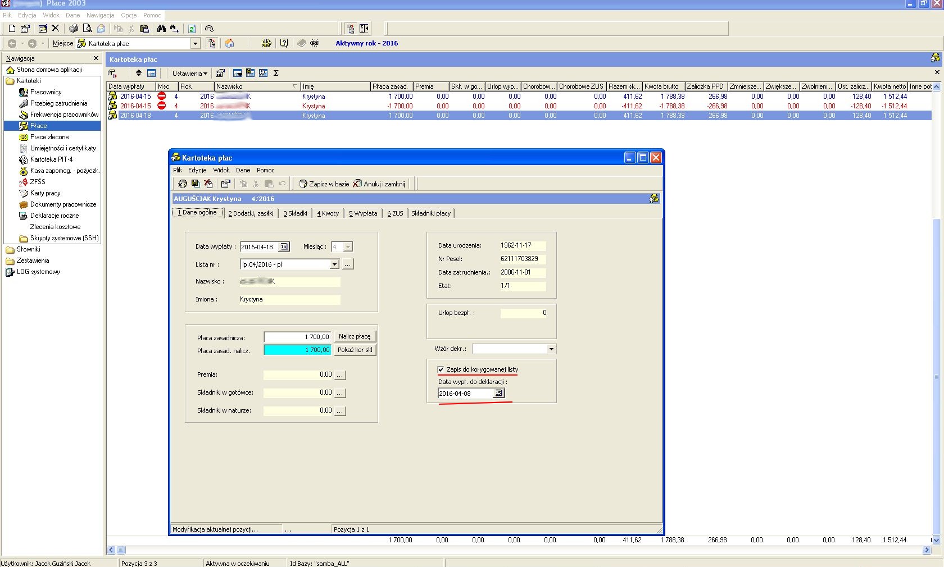Image resolution: width=944 pixels, height=567 pixels.
Task: Click calendar icon beside Data wypłaty field
Action: (x=284, y=246)
